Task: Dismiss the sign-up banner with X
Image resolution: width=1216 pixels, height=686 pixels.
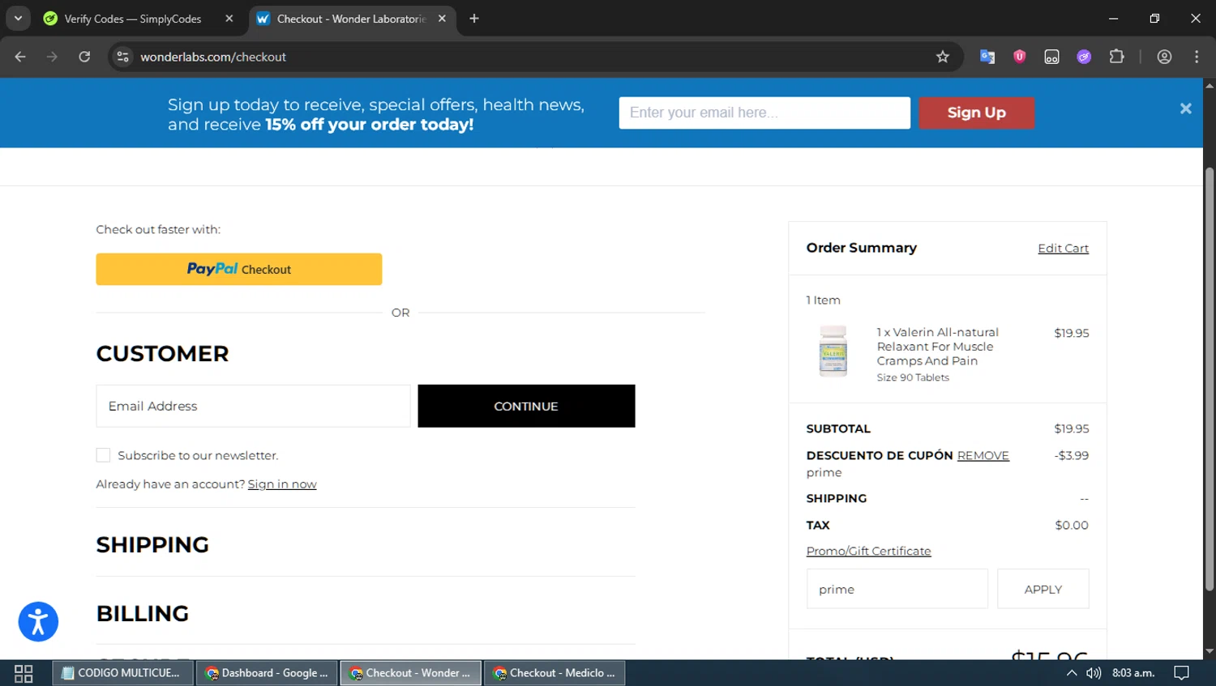Action: (x=1185, y=109)
